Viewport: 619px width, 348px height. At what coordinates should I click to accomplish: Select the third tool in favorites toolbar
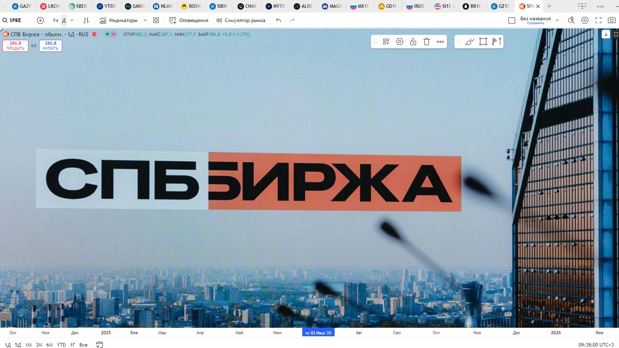tap(496, 42)
